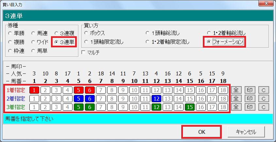The width and height of the screenshot is (276, 142).
Task: Confirm selections with the OK button
Action: pos(202,132)
